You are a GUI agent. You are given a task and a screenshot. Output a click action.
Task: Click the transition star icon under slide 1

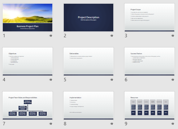pos(51,35)
